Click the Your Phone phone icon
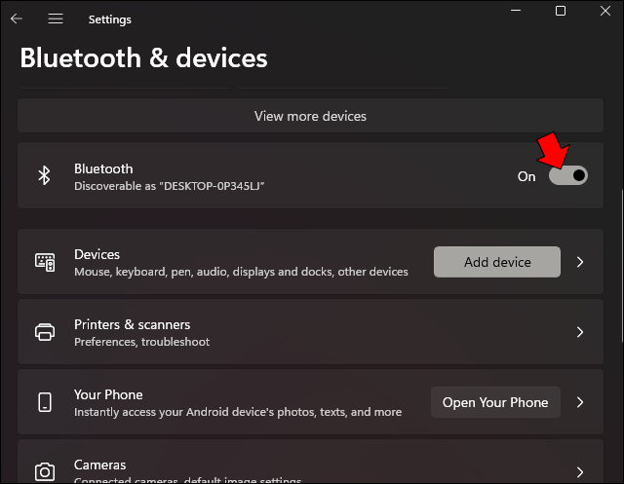 45,402
